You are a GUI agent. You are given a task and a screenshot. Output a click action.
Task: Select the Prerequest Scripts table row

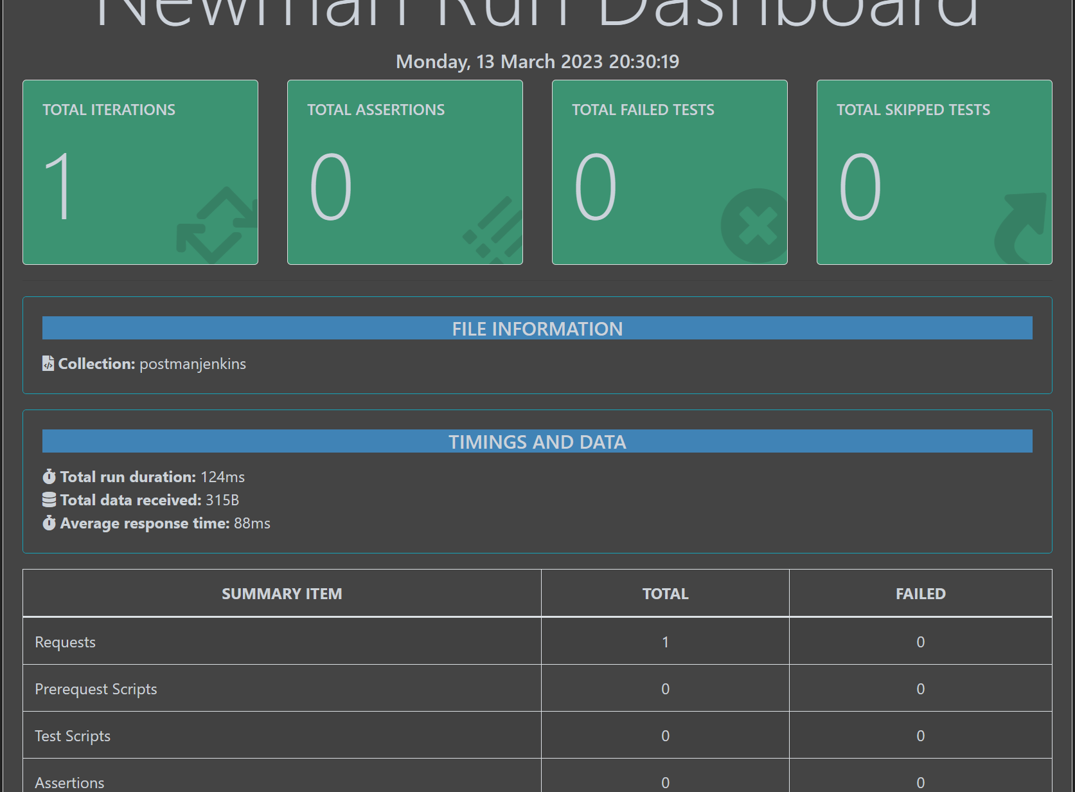tap(281, 688)
